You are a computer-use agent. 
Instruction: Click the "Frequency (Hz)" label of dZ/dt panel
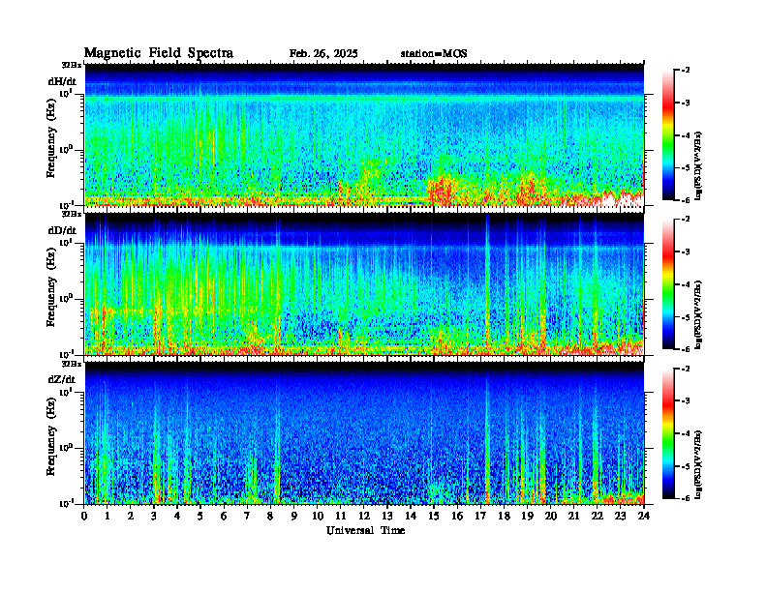[x=51, y=434]
